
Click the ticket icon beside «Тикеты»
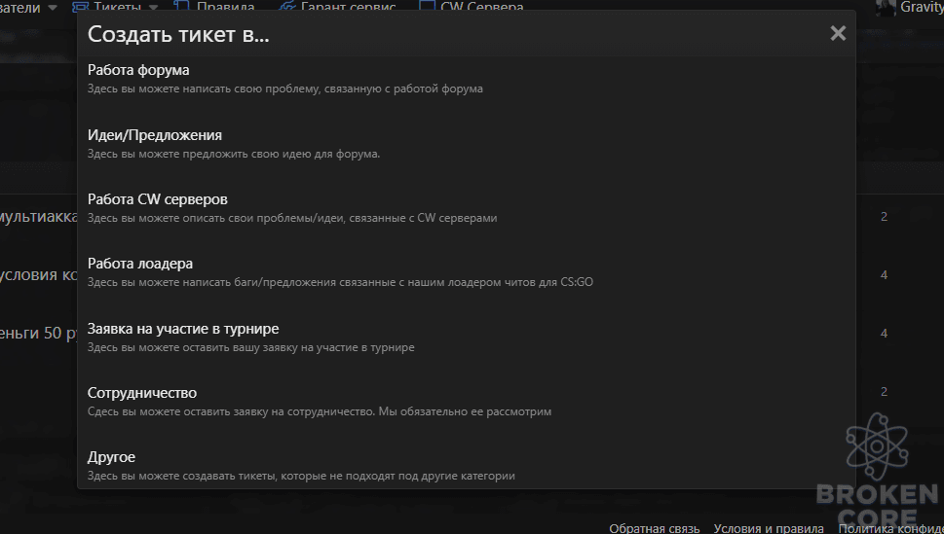[80, 7]
